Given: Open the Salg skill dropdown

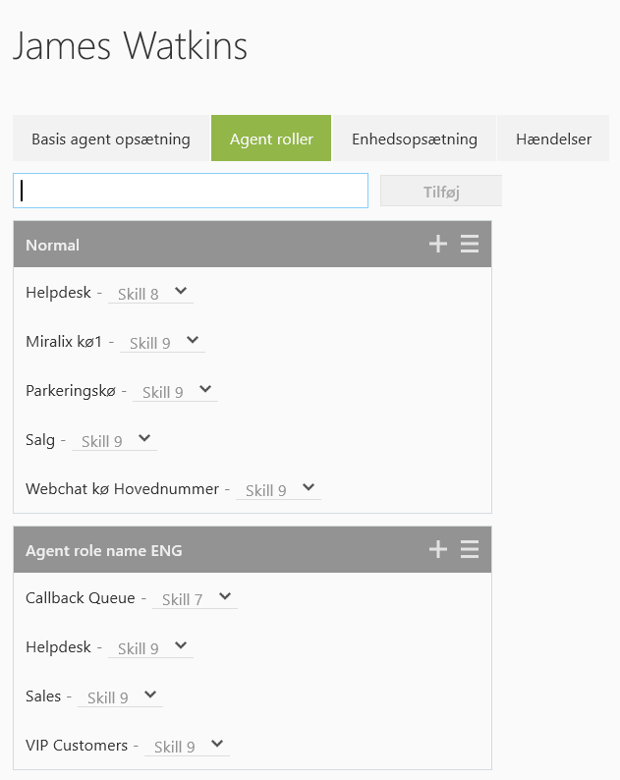Looking at the screenshot, I should tap(114, 440).
